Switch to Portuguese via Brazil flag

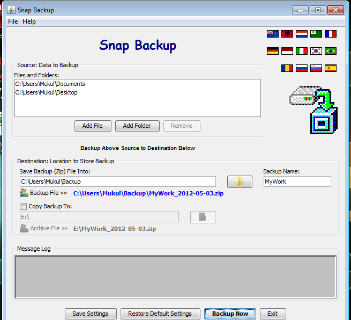click(x=331, y=51)
